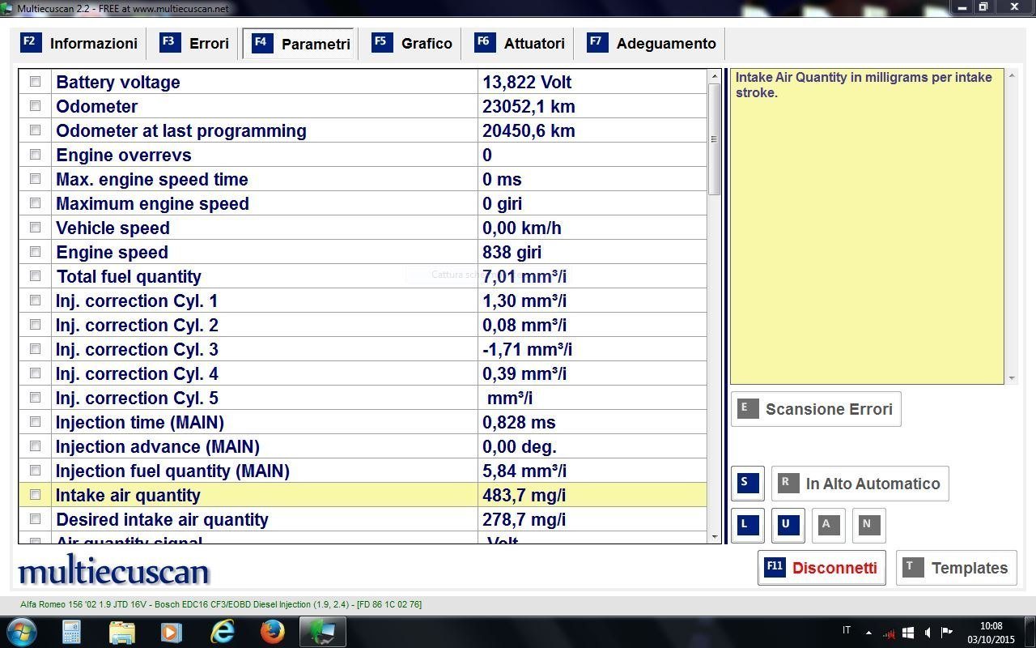Tick the Inj. correction Cyl. 1 checkbox
Screen dimensions: 1036x648
[x=35, y=301]
